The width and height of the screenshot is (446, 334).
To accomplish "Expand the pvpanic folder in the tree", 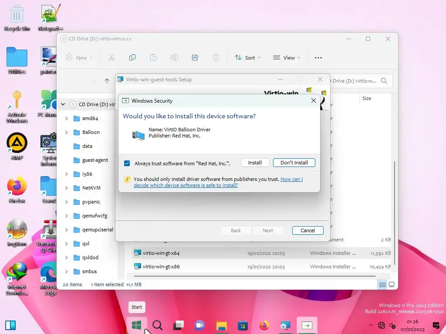I will 66,202.
